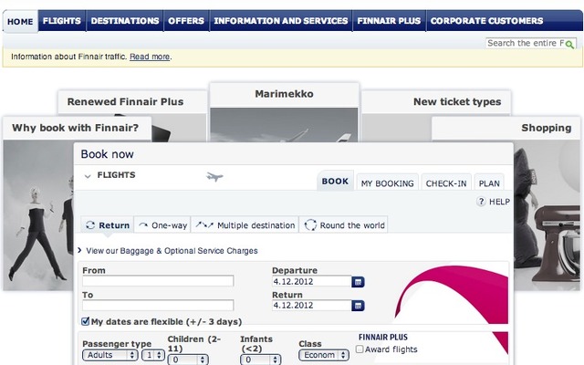Switch to the MY BOOKING tab
The width and height of the screenshot is (584, 365).
tap(387, 183)
